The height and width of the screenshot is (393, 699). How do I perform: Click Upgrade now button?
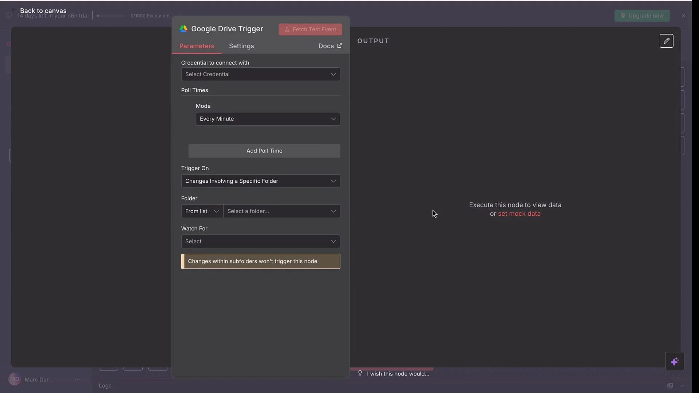tap(642, 16)
